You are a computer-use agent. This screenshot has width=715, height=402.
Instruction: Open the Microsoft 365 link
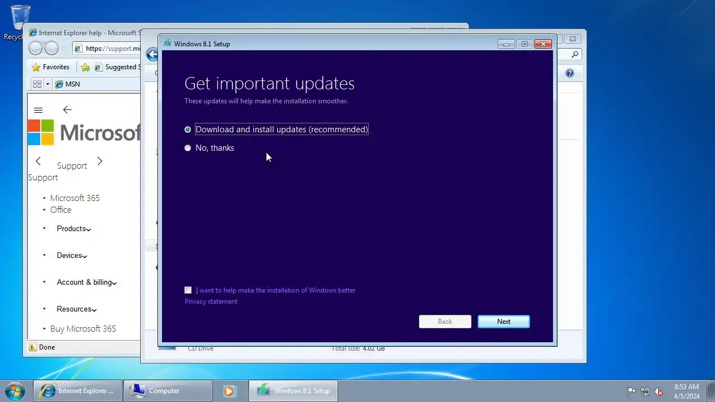pos(75,198)
